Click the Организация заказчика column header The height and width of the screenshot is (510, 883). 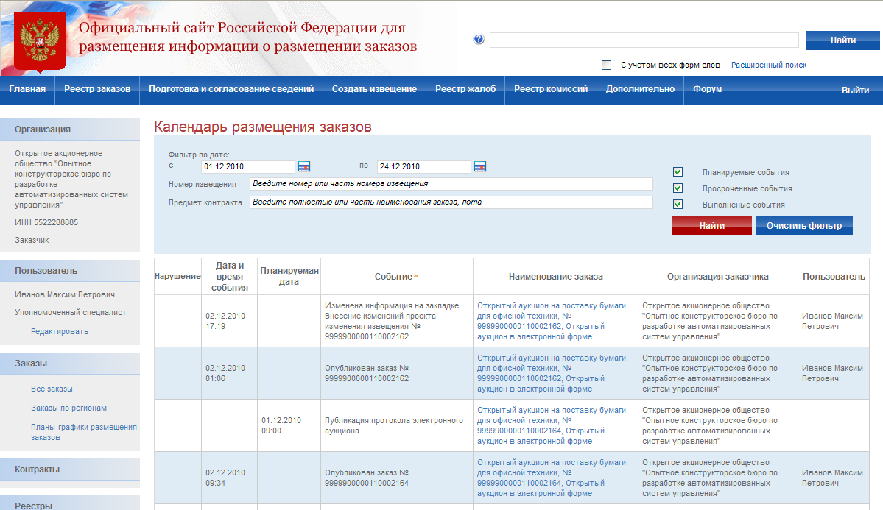pyautogui.click(x=717, y=277)
